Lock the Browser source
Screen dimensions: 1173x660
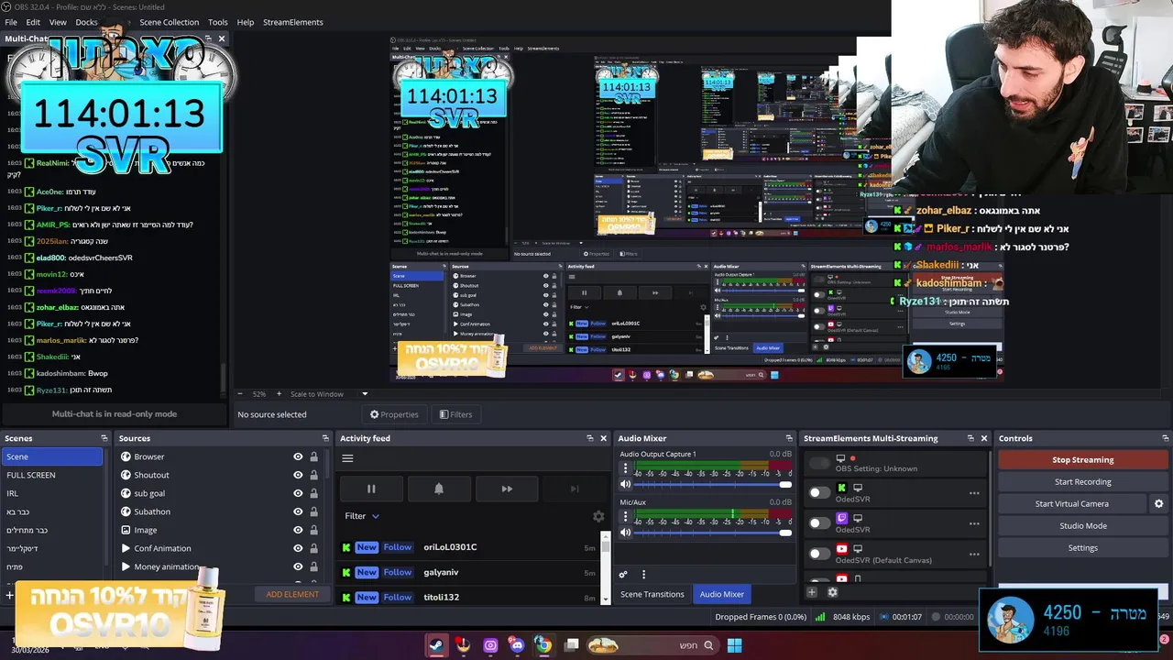(313, 456)
